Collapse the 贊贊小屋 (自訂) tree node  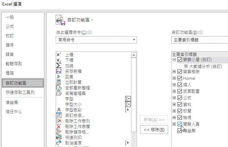pyautogui.click(x=174, y=59)
